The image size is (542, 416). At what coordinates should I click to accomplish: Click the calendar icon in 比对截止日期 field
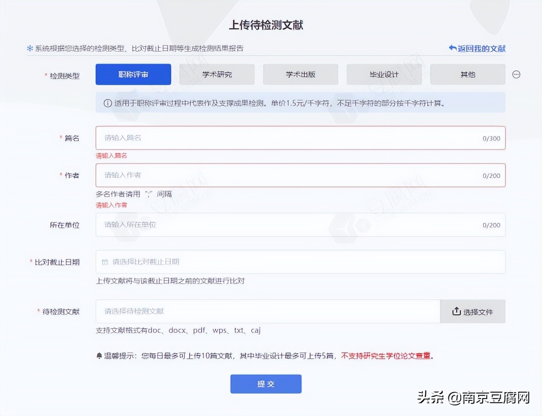105,261
